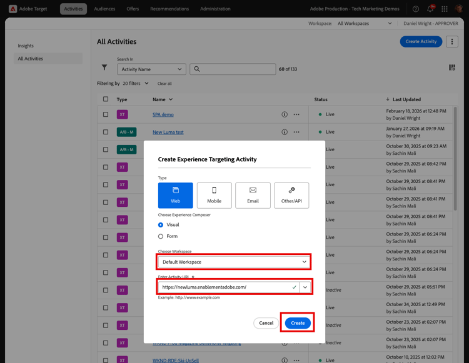Click the activities list vertical scrollbar
Image resolution: width=469 pixels, height=363 pixels.
point(455,159)
